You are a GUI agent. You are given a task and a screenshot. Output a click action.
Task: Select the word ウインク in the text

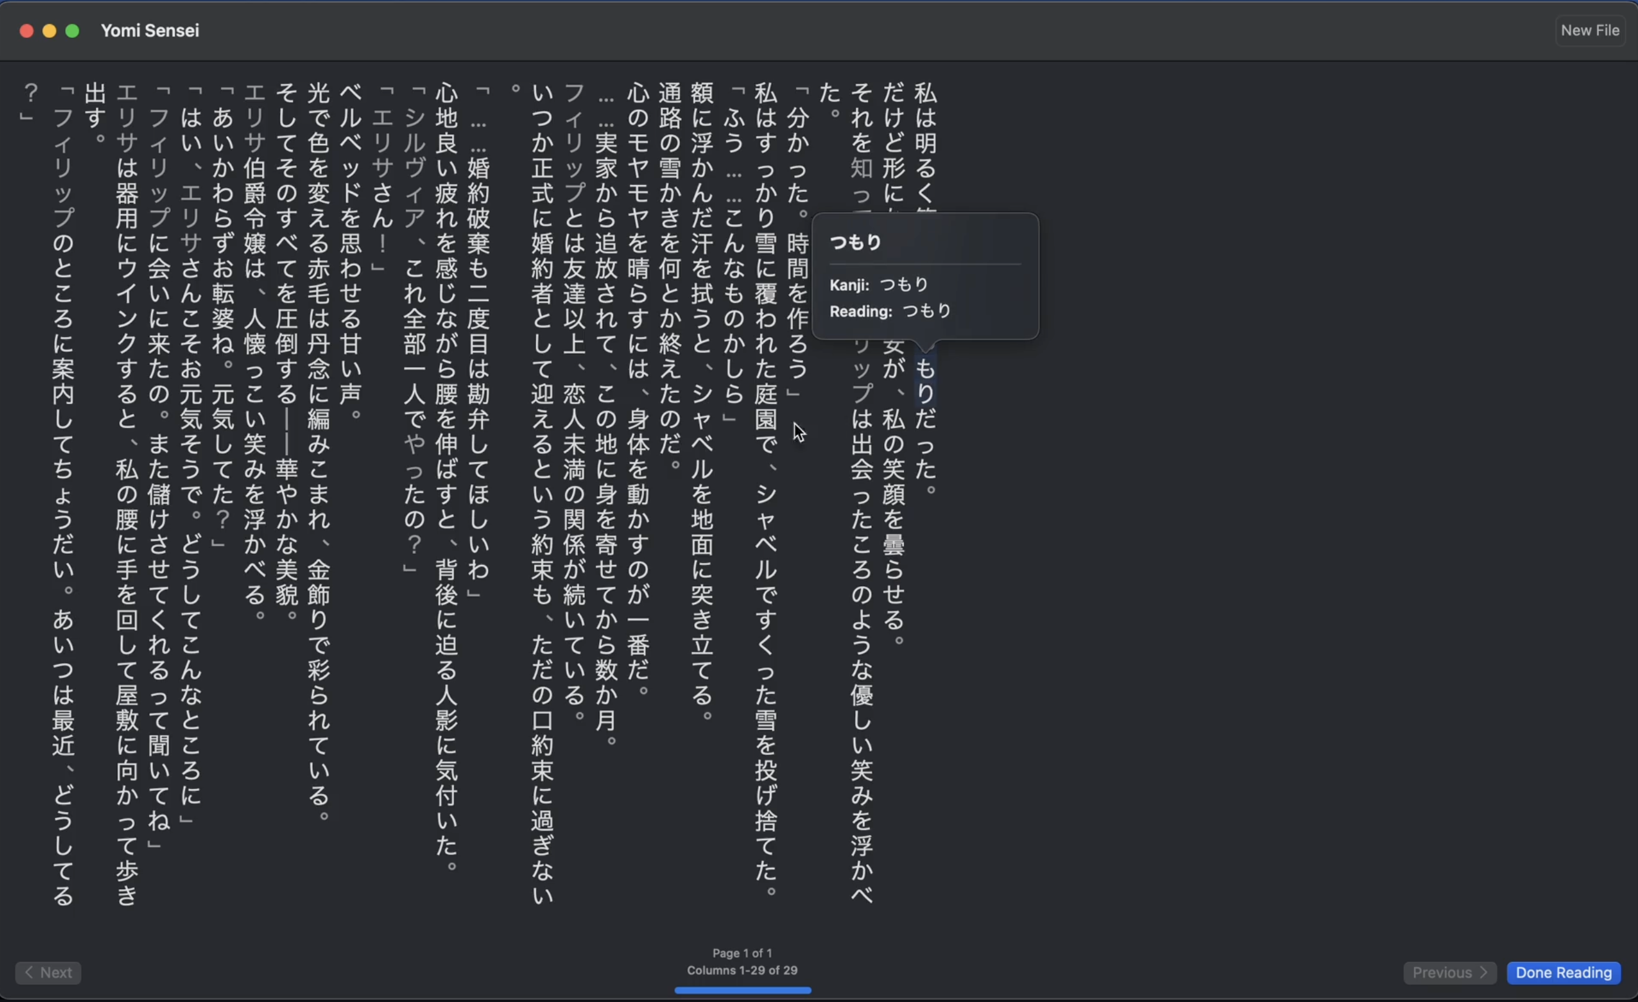pyautogui.click(x=127, y=305)
